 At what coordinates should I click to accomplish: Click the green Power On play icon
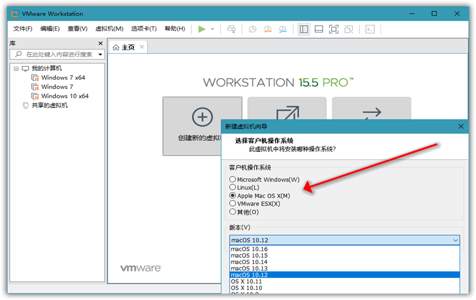[202, 29]
